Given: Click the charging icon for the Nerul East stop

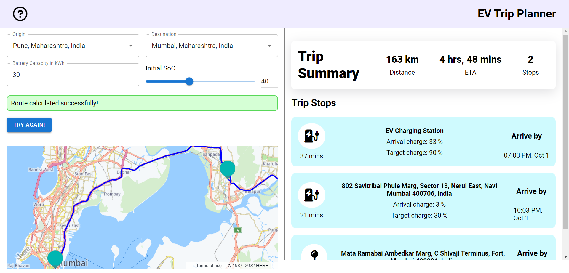Looking at the screenshot, I should pos(311,195).
